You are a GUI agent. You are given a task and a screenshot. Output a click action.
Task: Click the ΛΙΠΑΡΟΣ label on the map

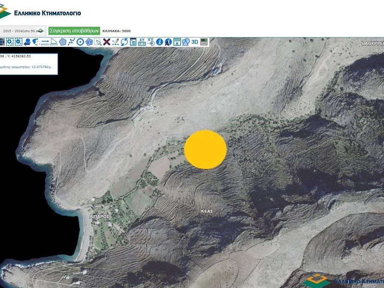pos(99,217)
